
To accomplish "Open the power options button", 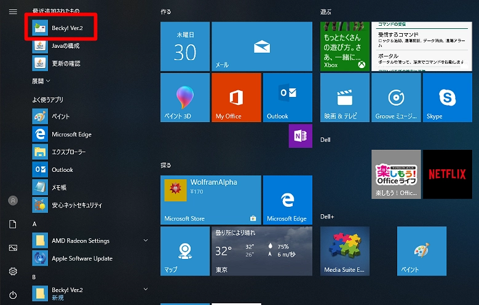I will [x=13, y=295].
